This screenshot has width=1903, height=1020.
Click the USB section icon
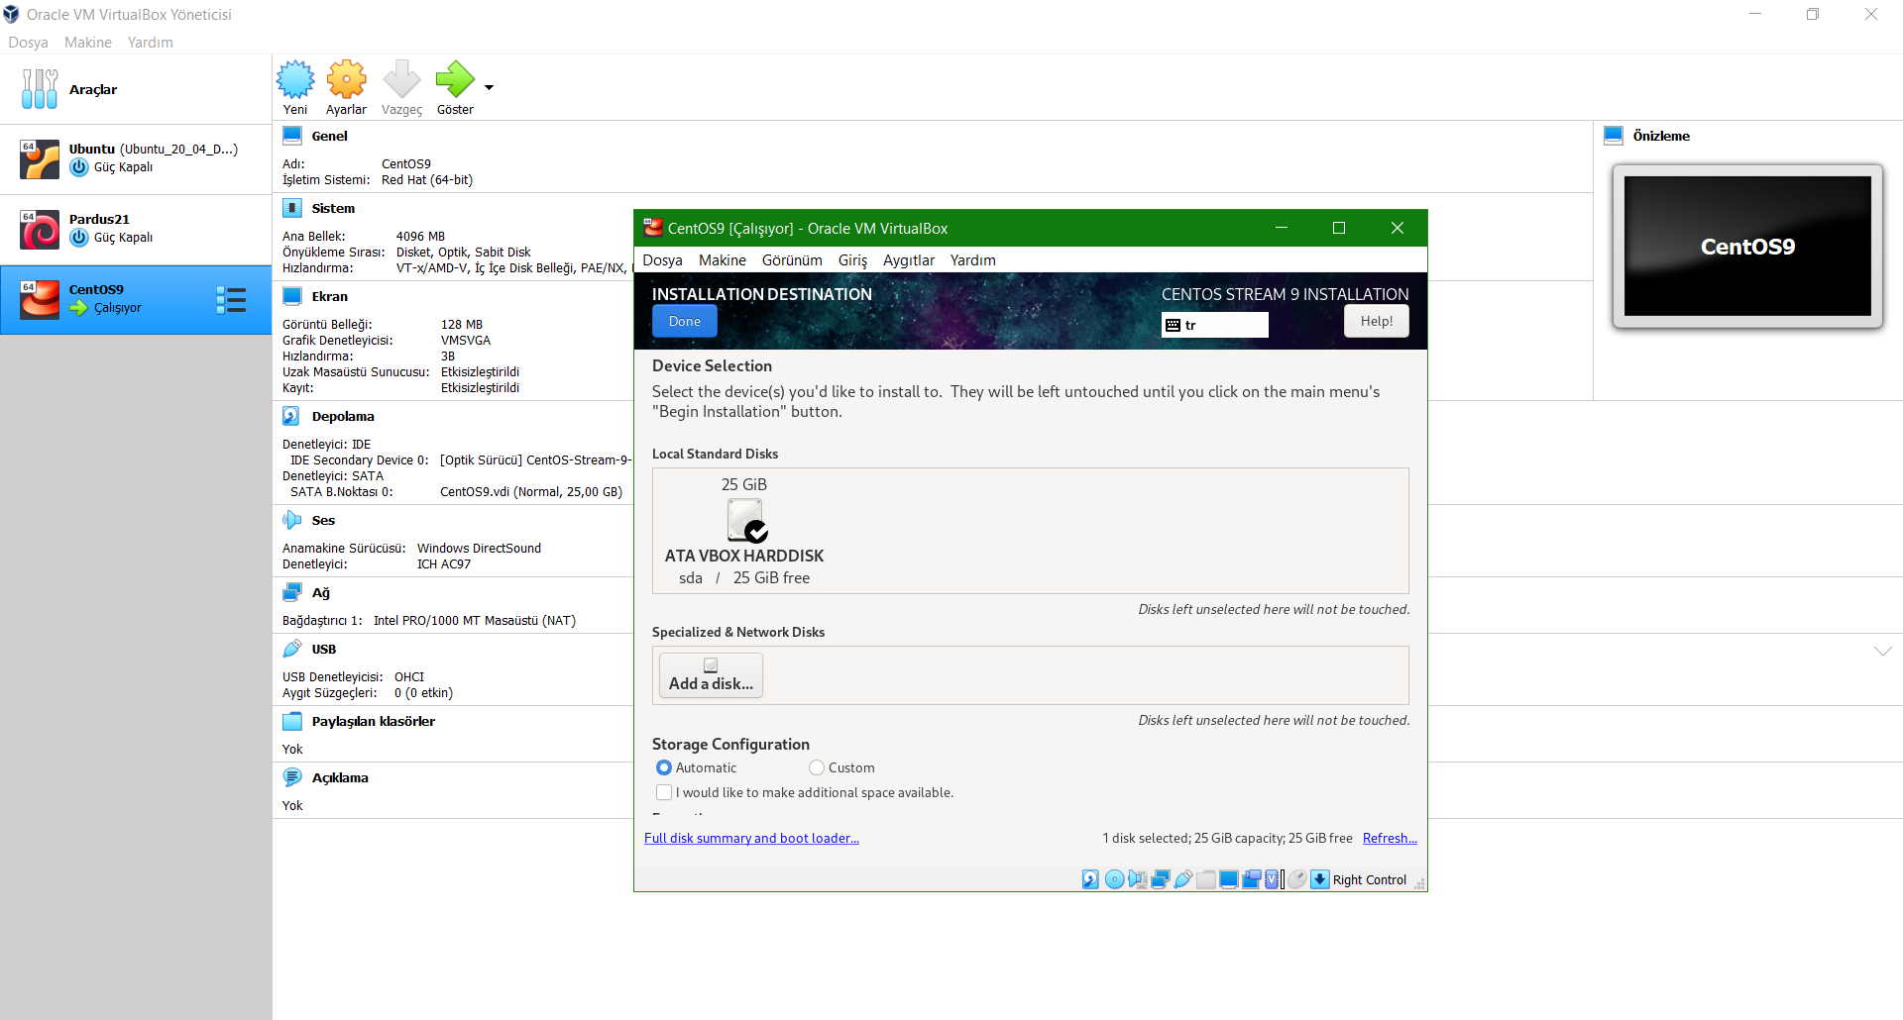click(292, 649)
